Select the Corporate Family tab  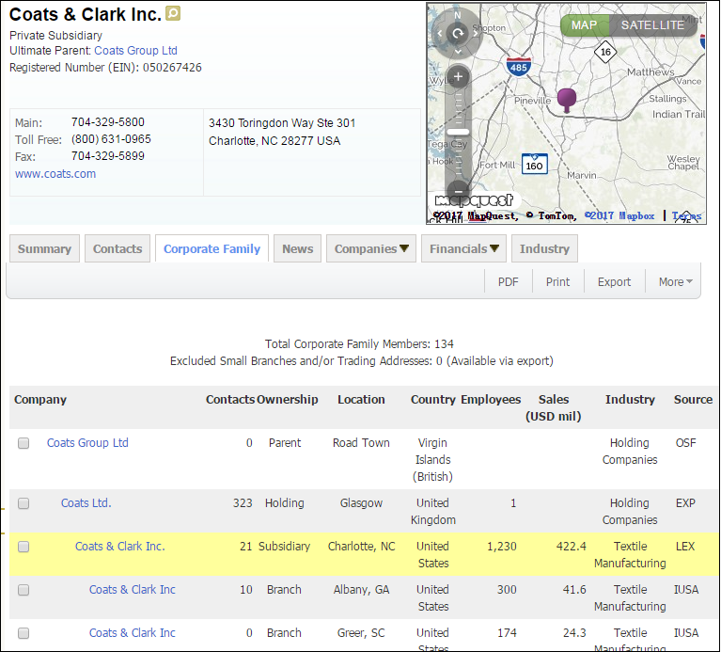(x=212, y=249)
